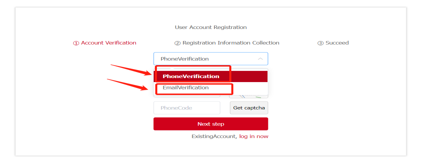Click the red Next step button
This screenshot has width=422, height=161.
[210, 124]
